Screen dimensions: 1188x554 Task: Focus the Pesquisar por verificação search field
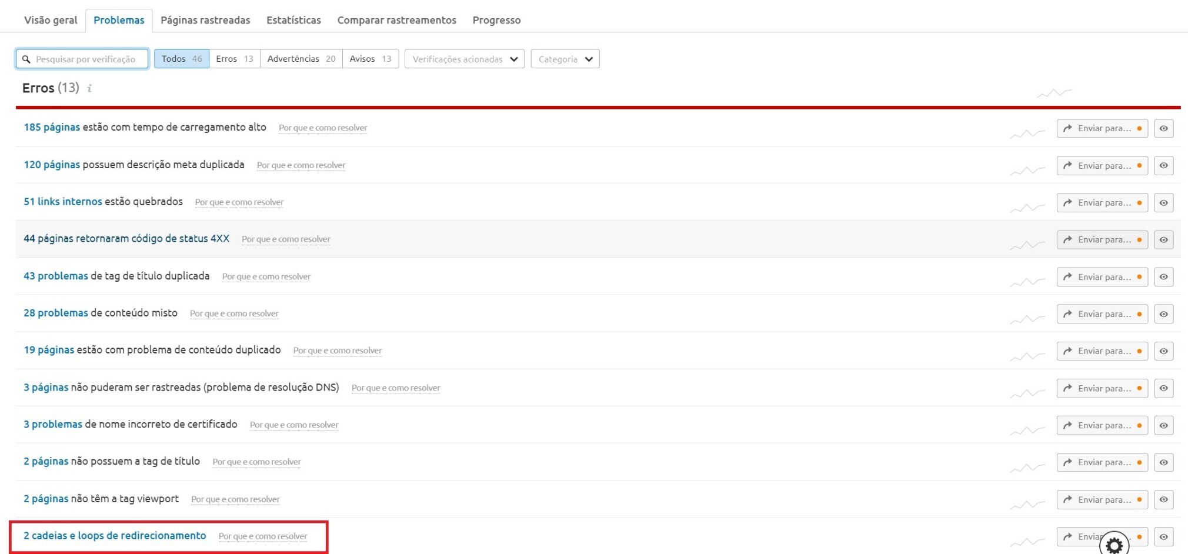click(x=85, y=59)
